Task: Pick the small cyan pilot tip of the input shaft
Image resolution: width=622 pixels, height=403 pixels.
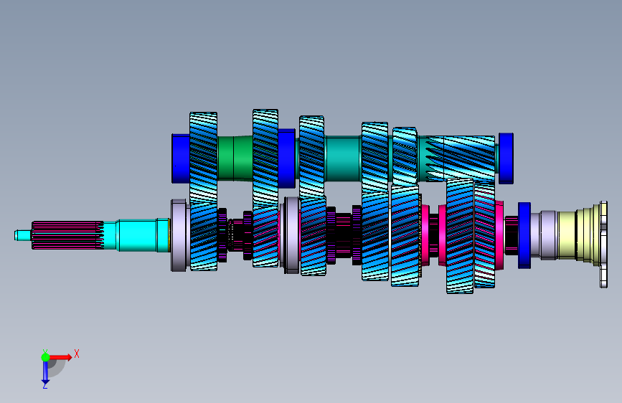Action: (23, 235)
